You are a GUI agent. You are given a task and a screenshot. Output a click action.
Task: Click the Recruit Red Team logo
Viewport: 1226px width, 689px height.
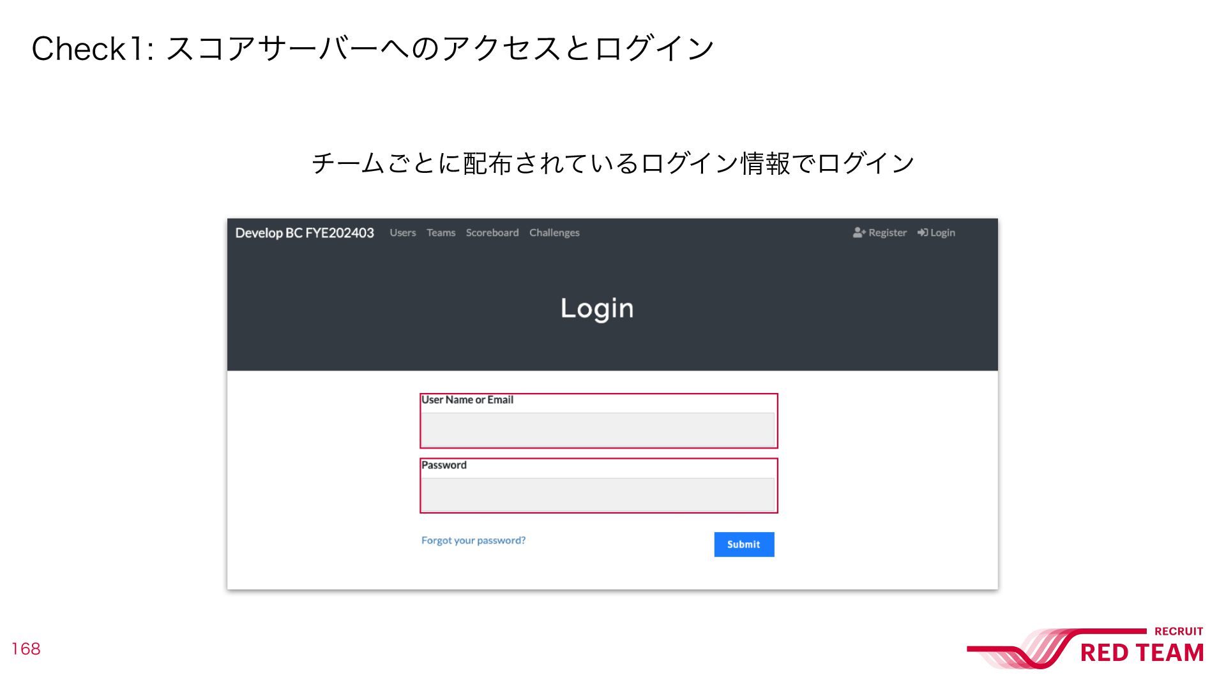pyautogui.click(x=1086, y=648)
